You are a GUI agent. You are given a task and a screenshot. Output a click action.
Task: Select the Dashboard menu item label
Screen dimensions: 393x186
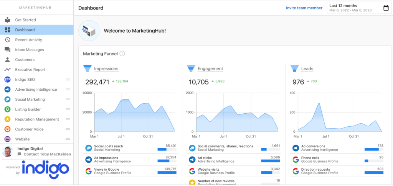[x=25, y=30]
